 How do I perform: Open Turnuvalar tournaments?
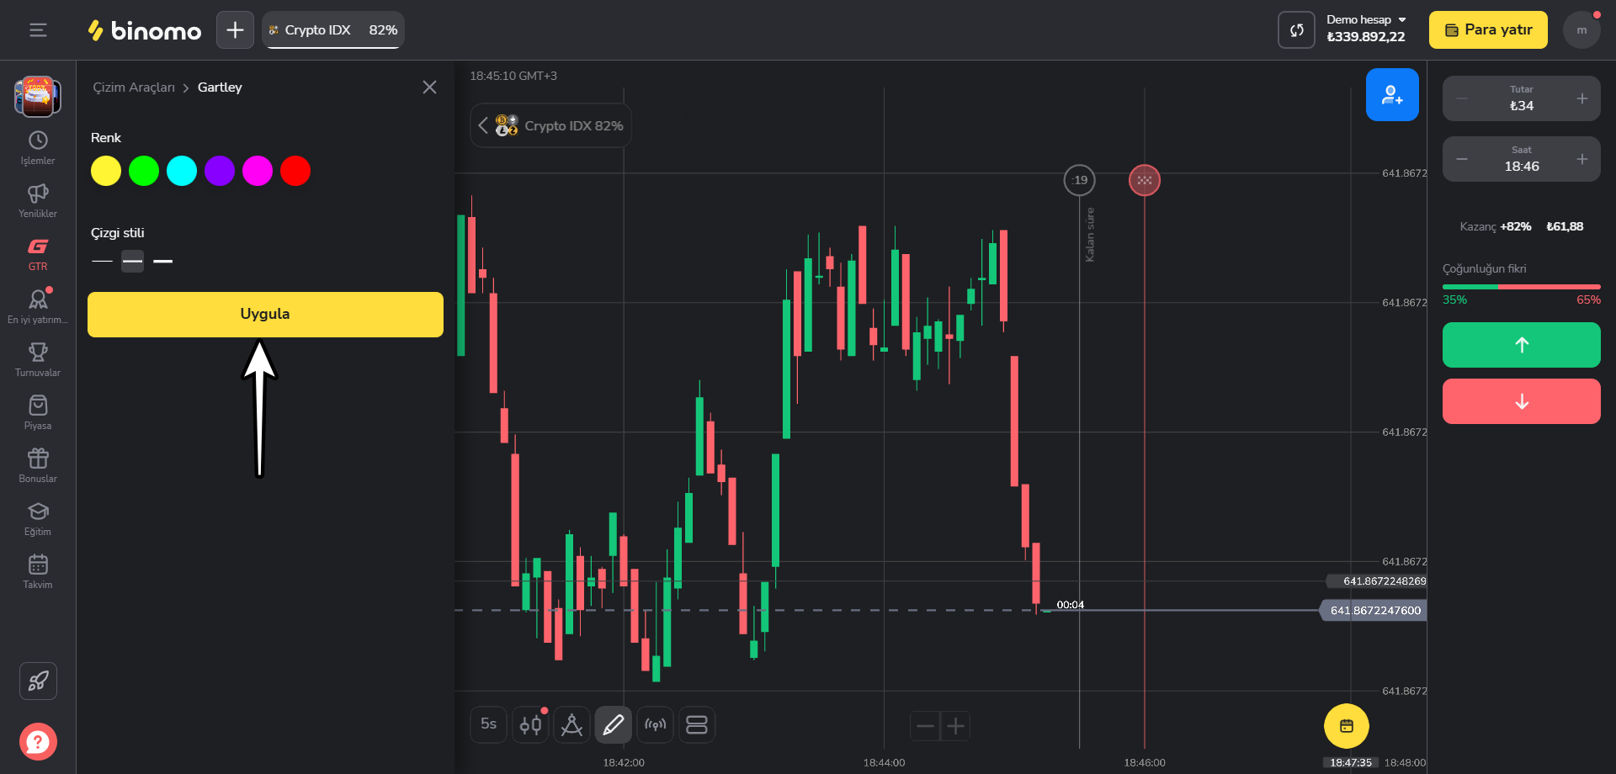[x=38, y=360]
